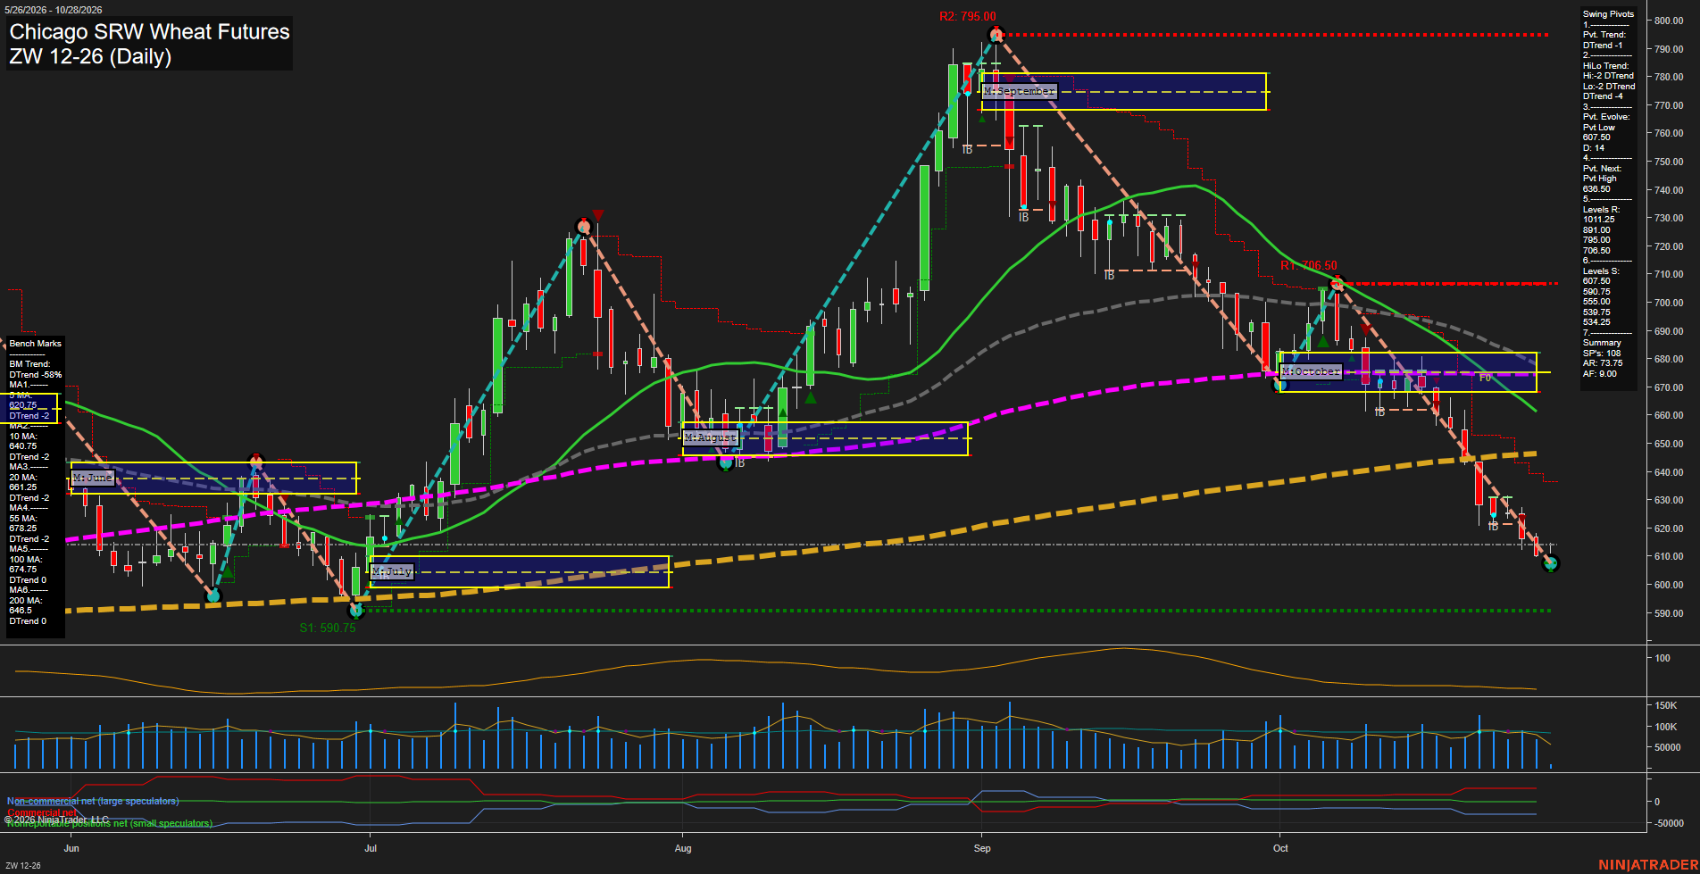Click the R1: 706.50 resistance label
The image size is (1700, 874).
pyautogui.click(x=1309, y=265)
